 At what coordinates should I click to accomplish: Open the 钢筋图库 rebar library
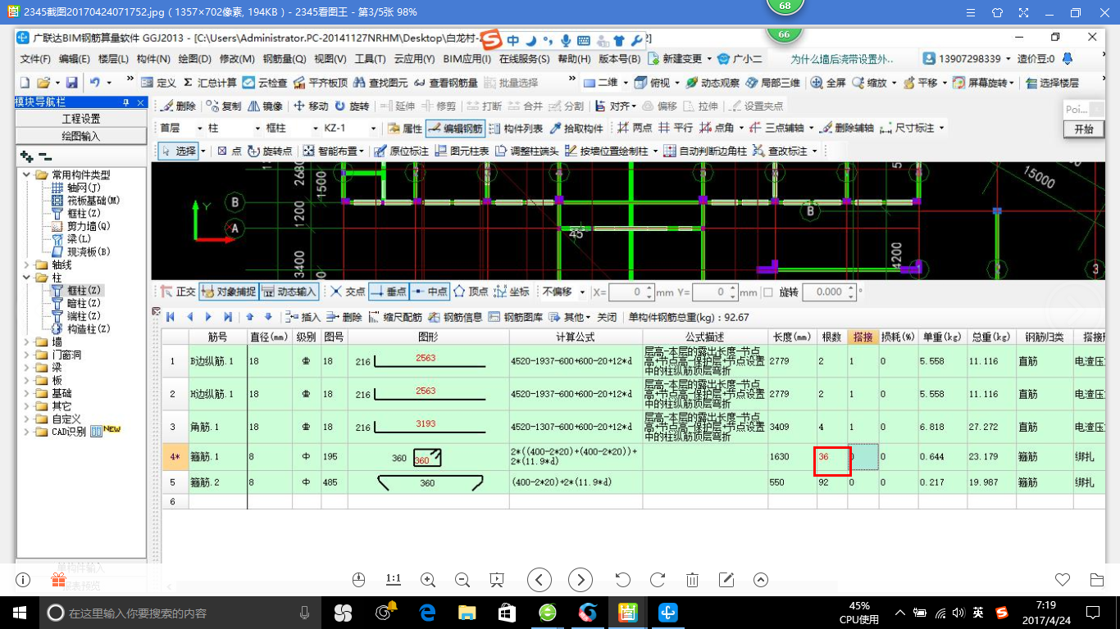[x=516, y=317]
